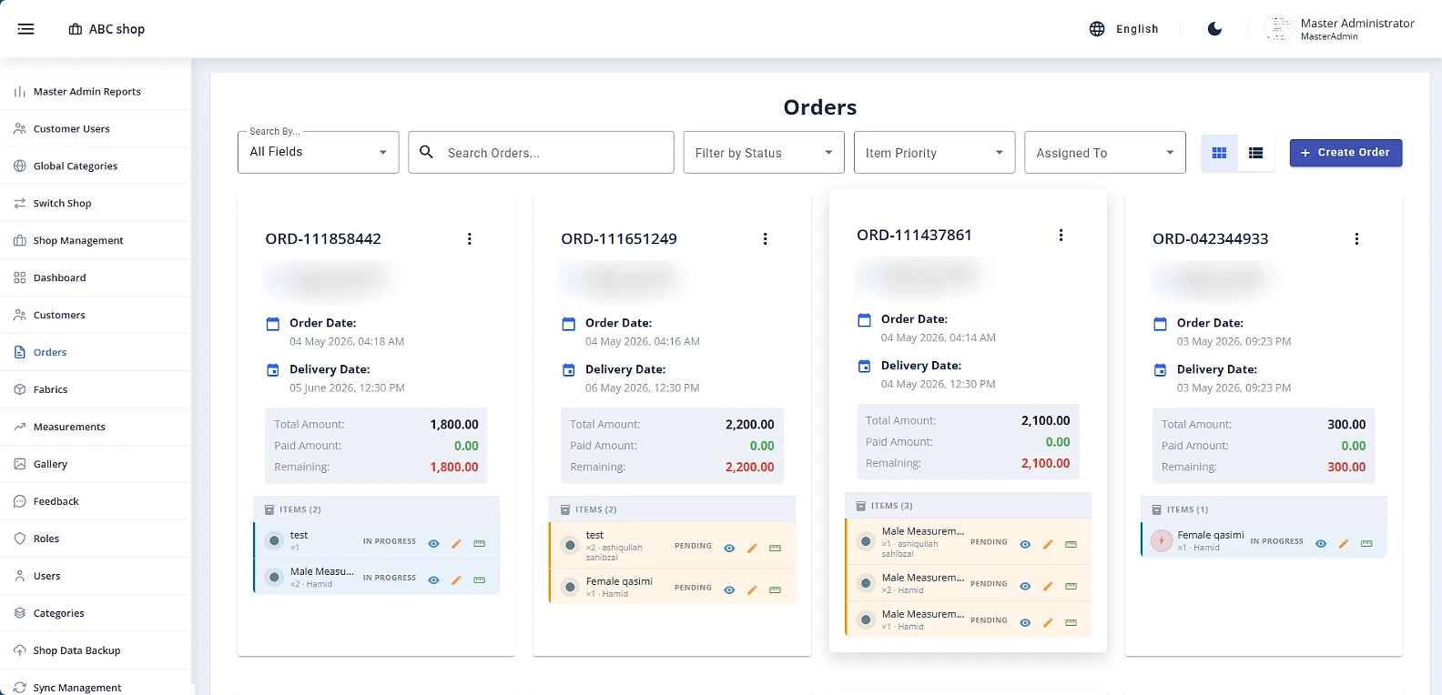Open Measurements in sidebar
This screenshot has width=1442, height=695.
96,427
